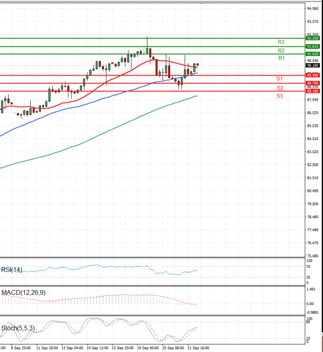Click the 83.520 price axis value

[313, 152]
